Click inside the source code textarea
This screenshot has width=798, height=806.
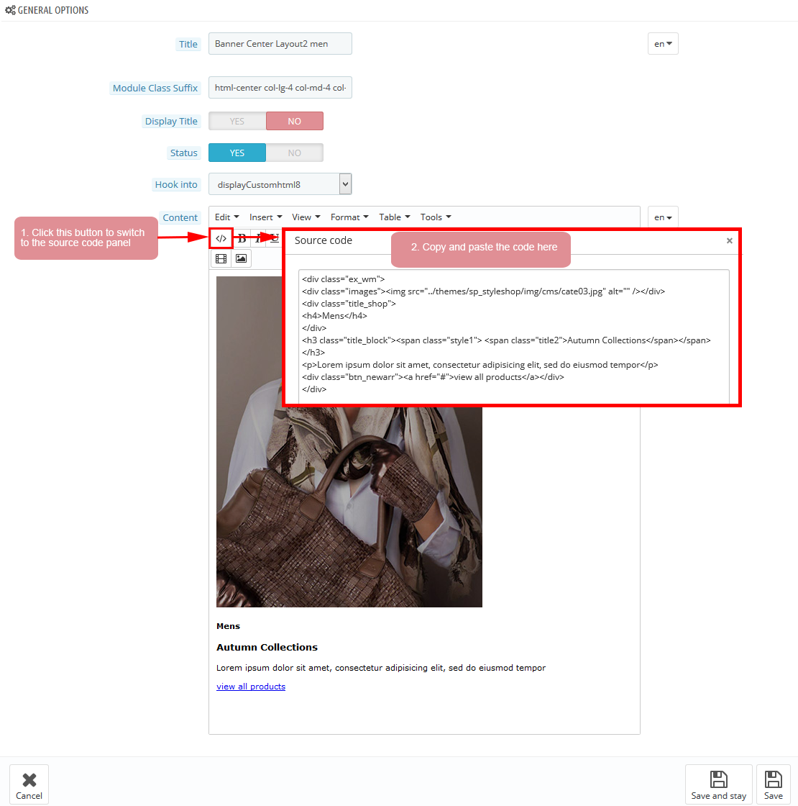[513, 337]
